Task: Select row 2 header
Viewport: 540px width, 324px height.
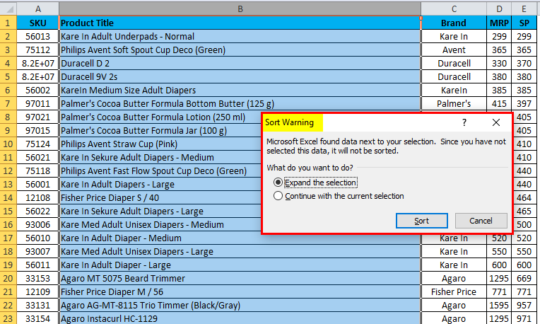Action: click(x=8, y=36)
